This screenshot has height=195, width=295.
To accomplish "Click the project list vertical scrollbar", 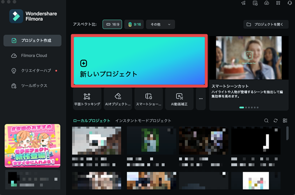I will (287, 133).
